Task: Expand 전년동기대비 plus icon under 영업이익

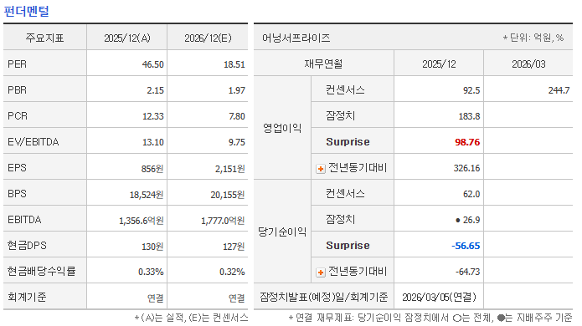Action: [x=321, y=169]
